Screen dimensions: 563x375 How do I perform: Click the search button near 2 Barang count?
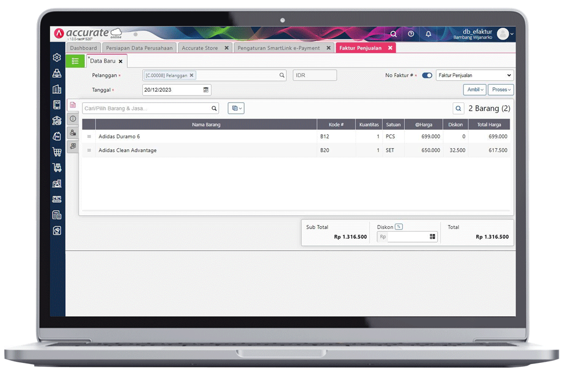pos(459,108)
